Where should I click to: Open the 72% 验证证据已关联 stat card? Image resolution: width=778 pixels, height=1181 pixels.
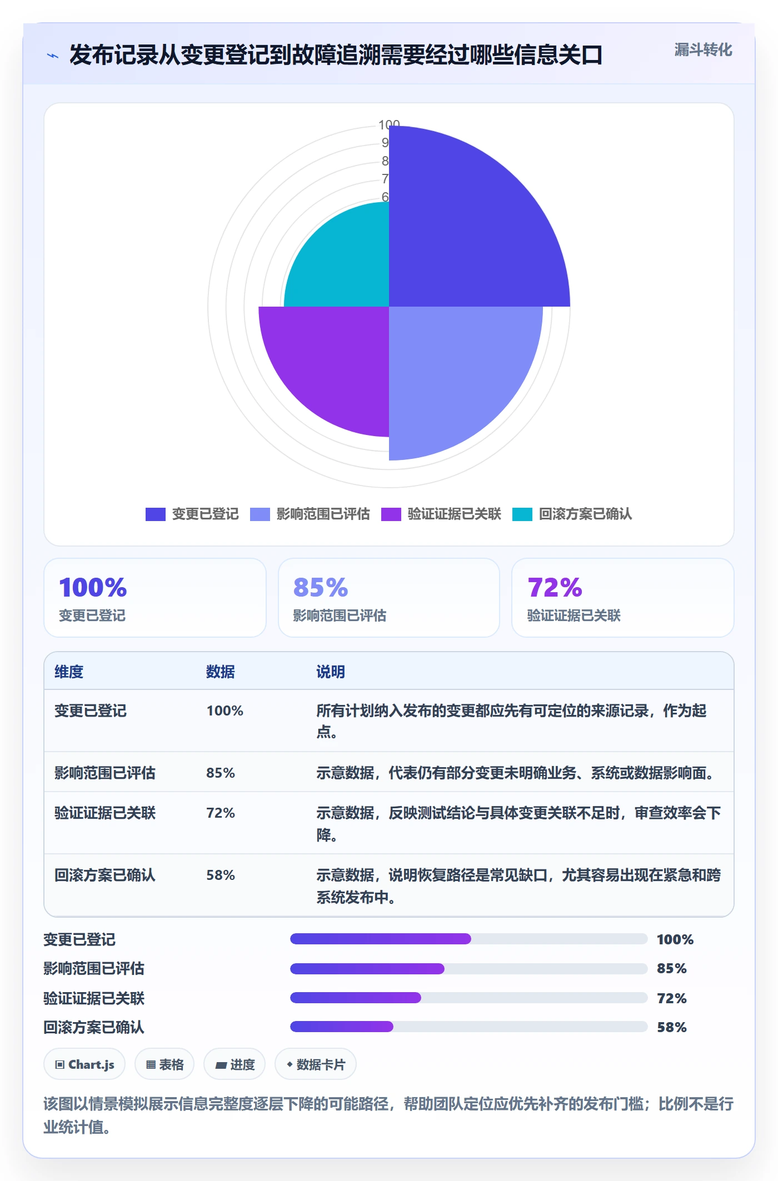pos(623,598)
